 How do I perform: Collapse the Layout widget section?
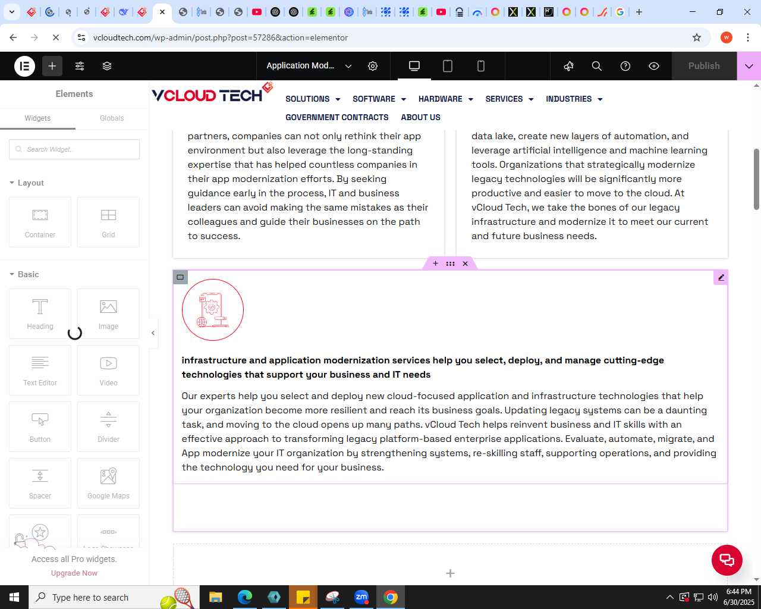(27, 183)
